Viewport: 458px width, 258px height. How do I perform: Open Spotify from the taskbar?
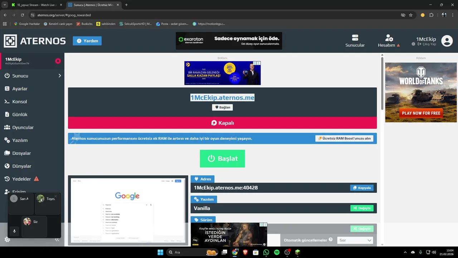[x=277, y=252]
